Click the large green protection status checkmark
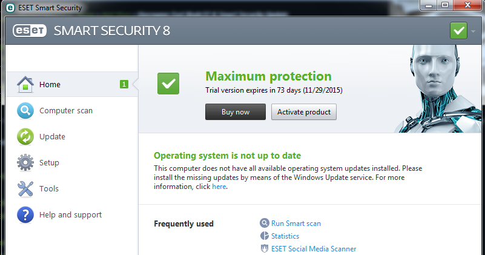Image resolution: width=485 pixels, height=255 pixels. coord(168,84)
